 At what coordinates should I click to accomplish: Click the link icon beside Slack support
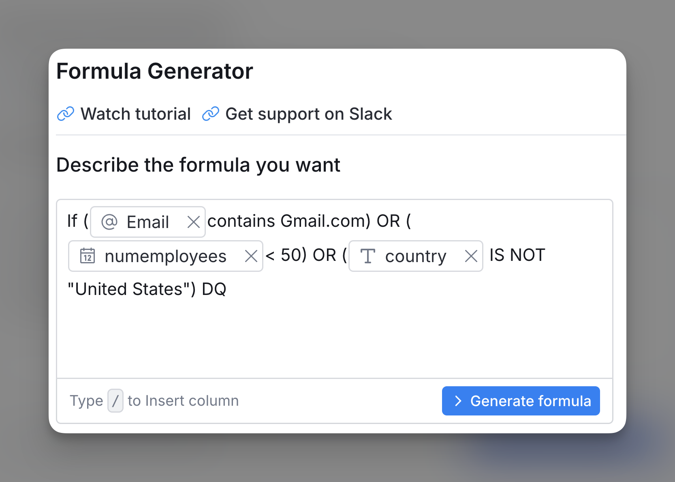(211, 114)
